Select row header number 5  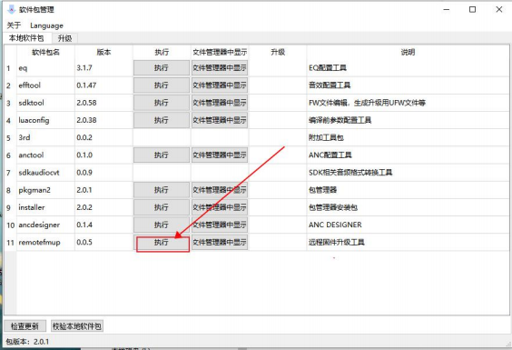pos(10,137)
